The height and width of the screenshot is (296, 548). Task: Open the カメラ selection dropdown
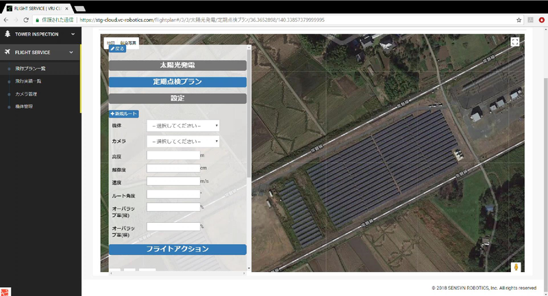(182, 142)
